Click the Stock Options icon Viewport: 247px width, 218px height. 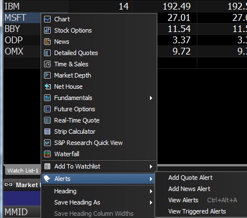point(47,30)
